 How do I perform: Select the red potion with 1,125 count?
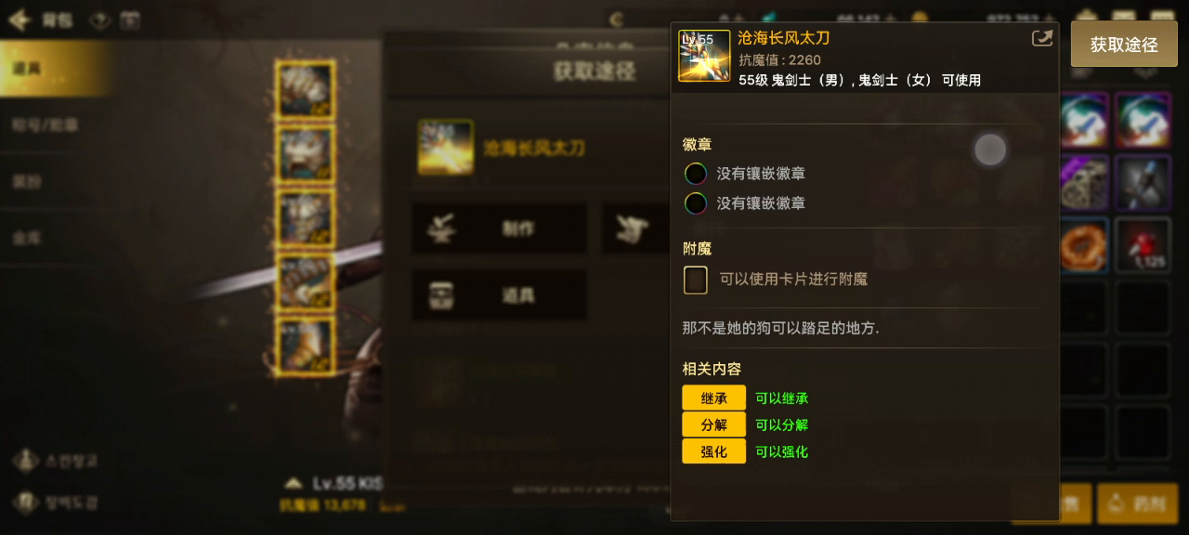click(x=1143, y=246)
